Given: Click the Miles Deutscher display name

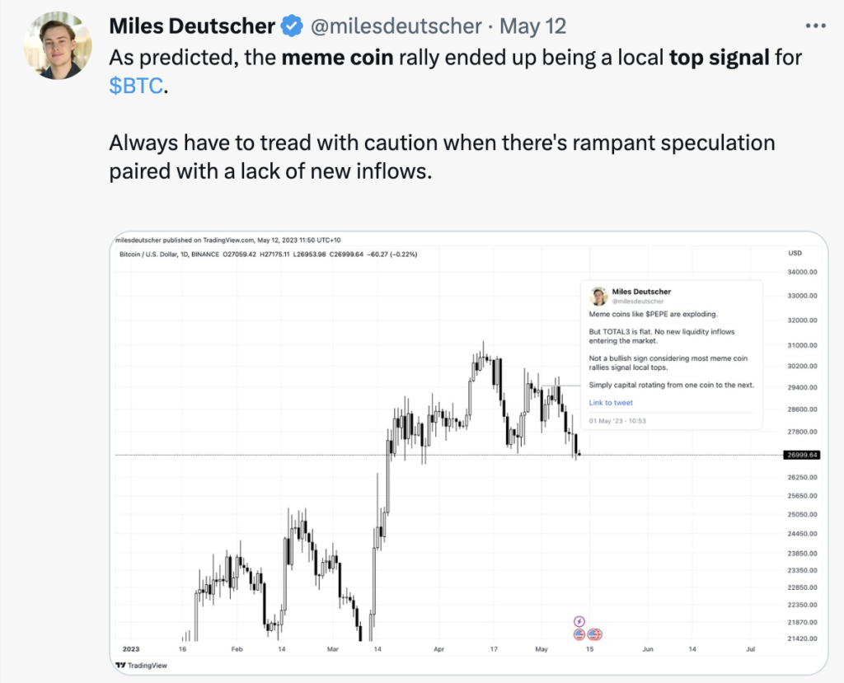Looking at the screenshot, I should coord(192,26).
